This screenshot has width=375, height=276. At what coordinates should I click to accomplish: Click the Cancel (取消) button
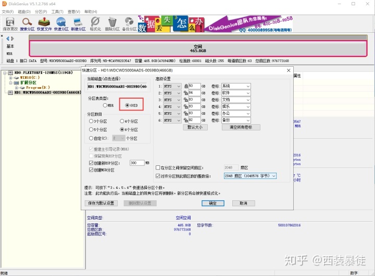(243, 203)
